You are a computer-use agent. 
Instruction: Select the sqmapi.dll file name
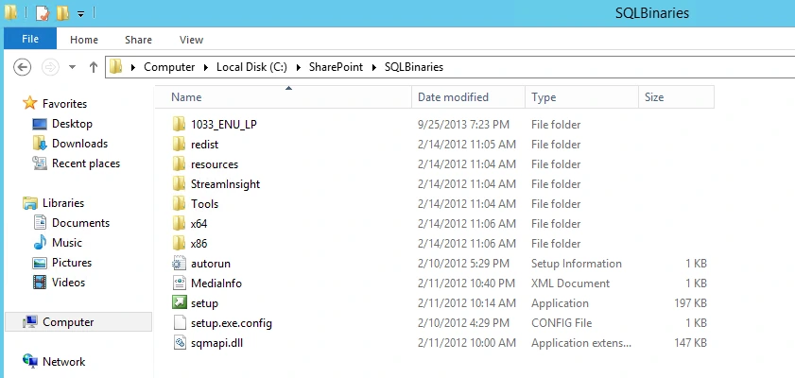click(x=217, y=342)
